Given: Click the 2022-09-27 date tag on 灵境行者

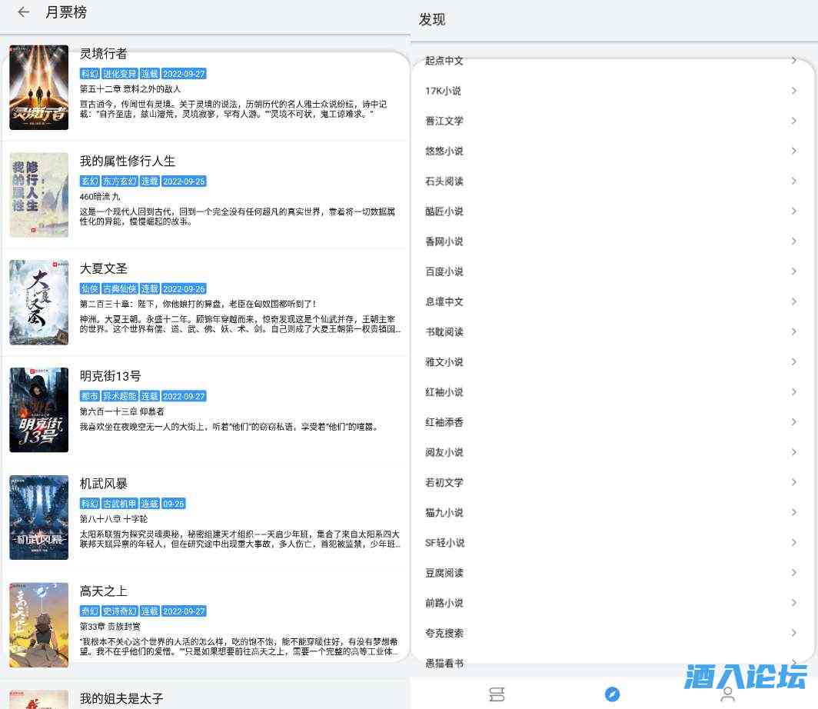Looking at the screenshot, I should point(184,74).
